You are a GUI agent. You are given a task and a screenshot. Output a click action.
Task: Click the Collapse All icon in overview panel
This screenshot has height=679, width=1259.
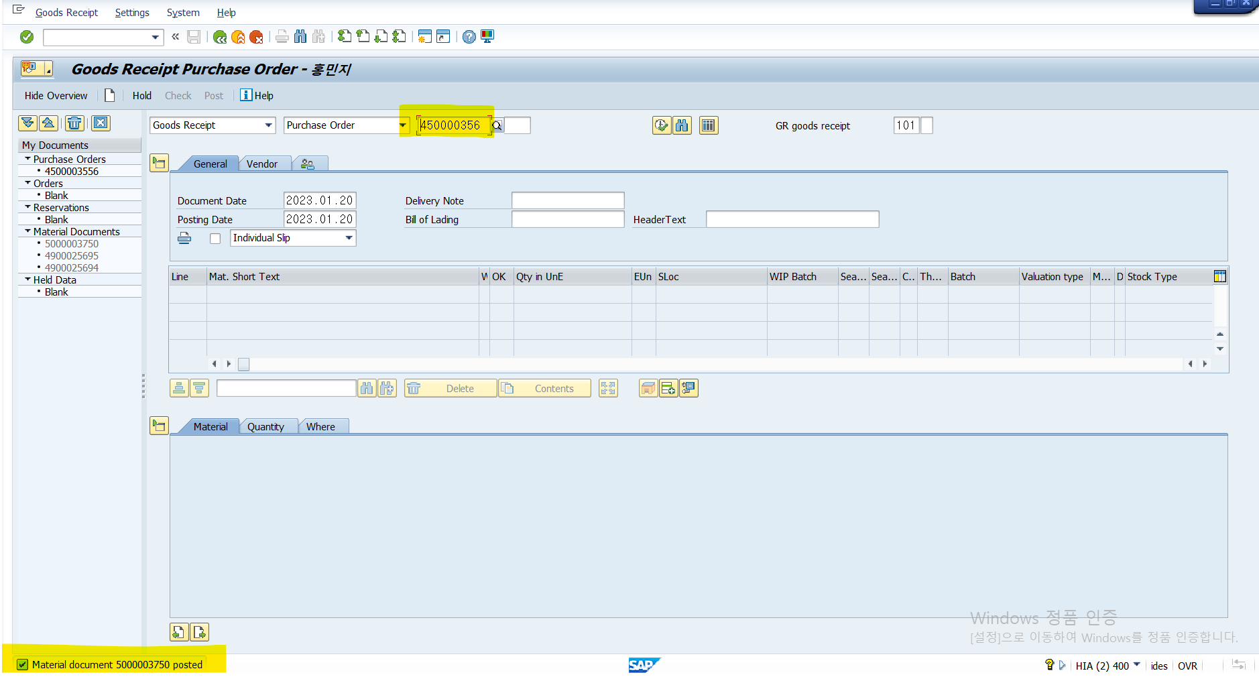click(48, 123)
